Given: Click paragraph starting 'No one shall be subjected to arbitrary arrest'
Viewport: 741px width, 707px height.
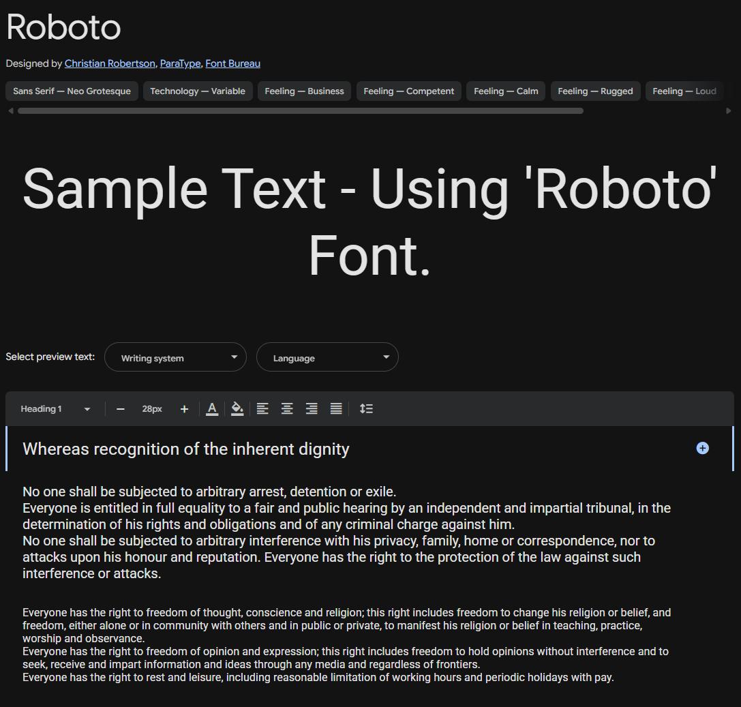Looking at the screenshot, I should pyautogui.click(x=346, y=532).
